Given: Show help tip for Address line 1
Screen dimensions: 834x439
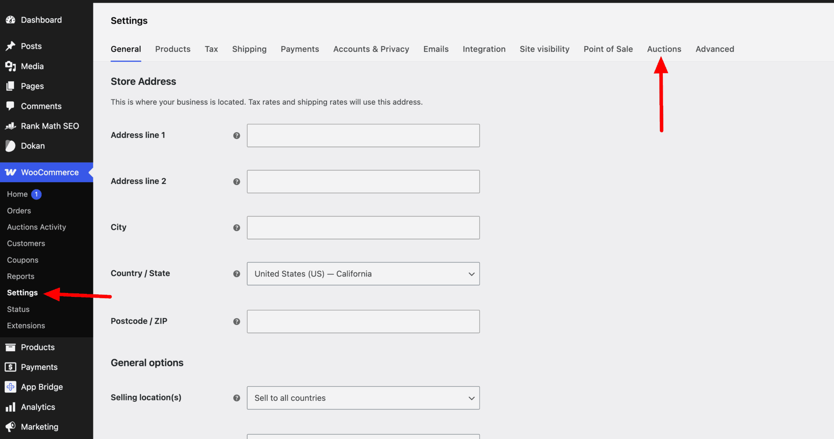Looking at the screenshot, I should point(237,136).
